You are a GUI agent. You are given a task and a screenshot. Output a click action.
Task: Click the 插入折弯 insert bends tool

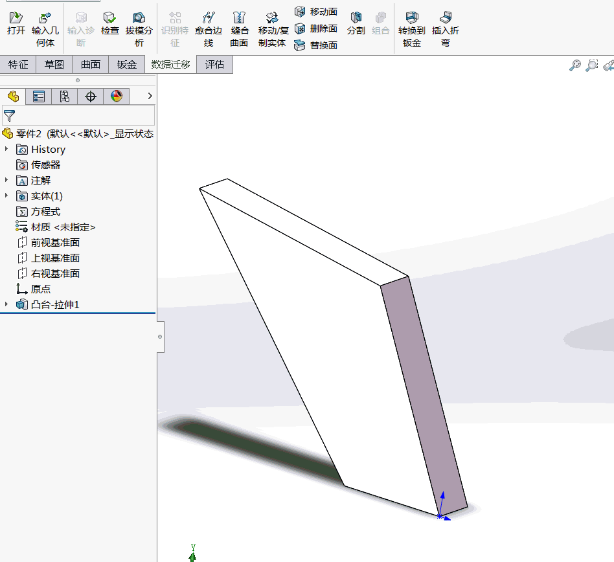pyautogui.click(x=445, y=30)
